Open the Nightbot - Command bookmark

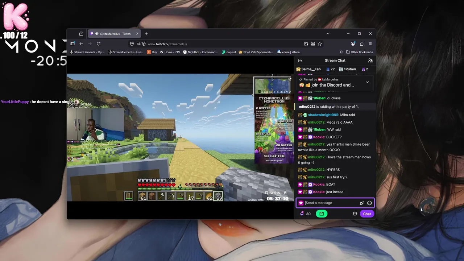point(200,52)
